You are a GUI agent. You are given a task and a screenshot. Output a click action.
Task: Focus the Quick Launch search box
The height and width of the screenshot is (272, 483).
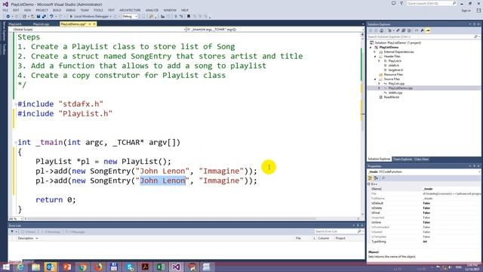431,3
